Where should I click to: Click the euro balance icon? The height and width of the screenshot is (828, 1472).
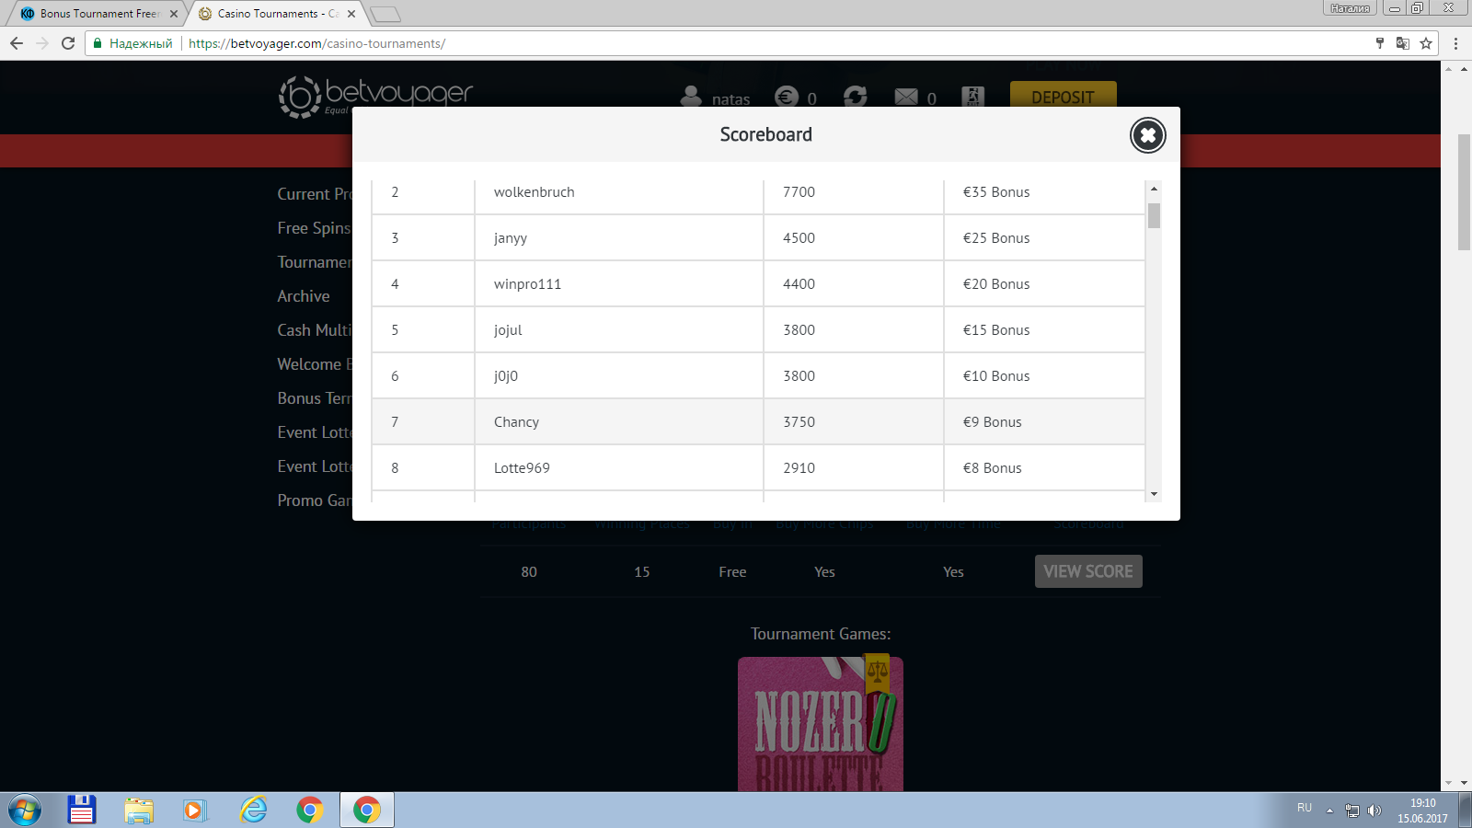pos(787,97)
